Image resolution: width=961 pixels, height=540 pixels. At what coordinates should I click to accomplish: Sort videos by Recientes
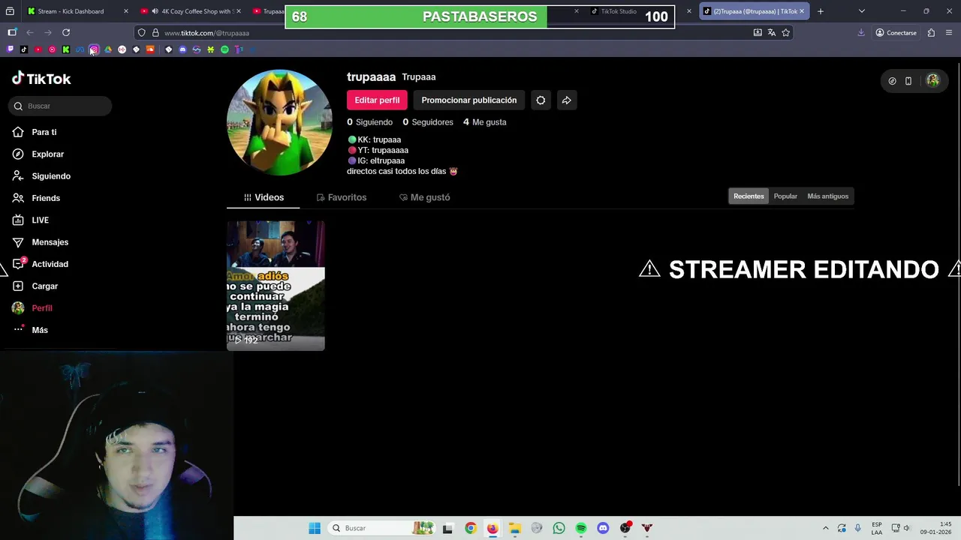749,196
